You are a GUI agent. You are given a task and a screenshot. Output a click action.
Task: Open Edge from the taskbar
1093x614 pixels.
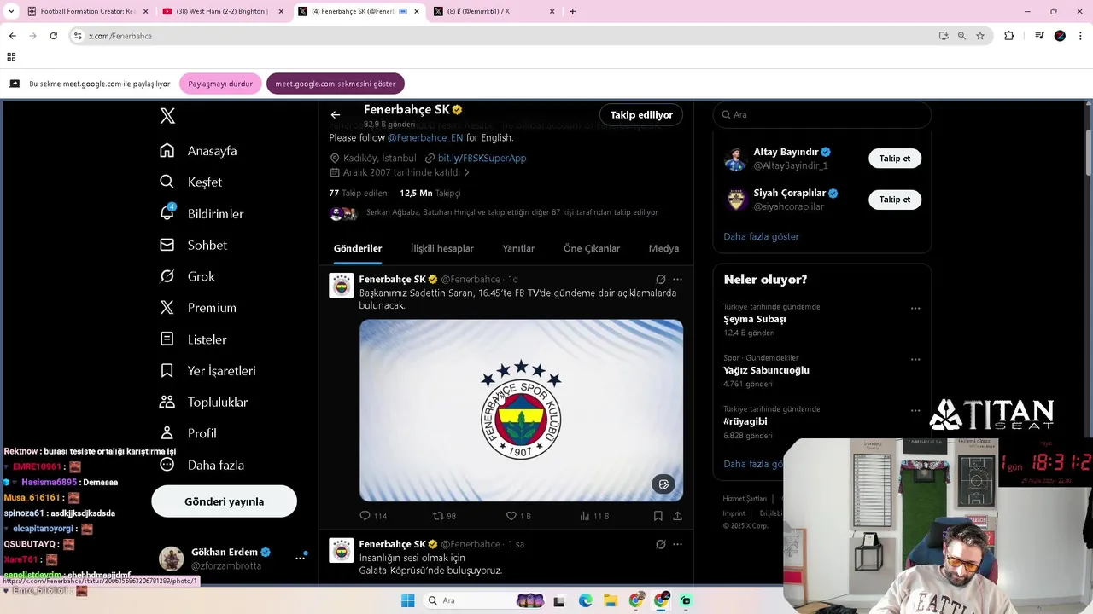[585, 600]
